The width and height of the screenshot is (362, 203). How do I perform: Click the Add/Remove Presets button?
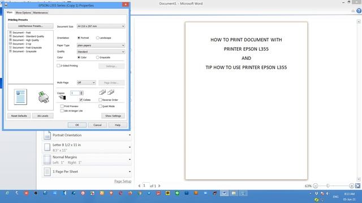coord(31,26)
